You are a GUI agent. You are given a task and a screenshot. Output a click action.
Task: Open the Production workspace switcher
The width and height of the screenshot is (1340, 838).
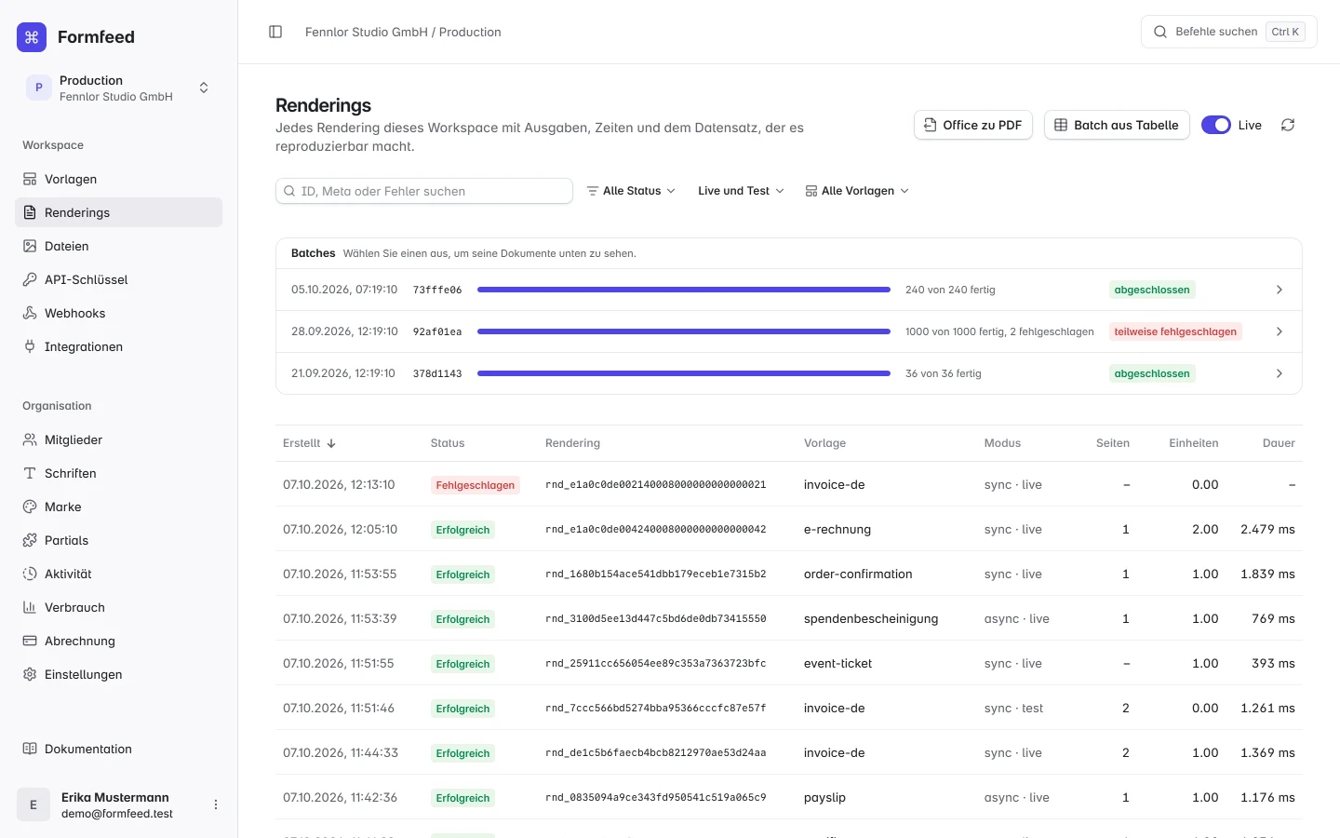coord(118,88)
